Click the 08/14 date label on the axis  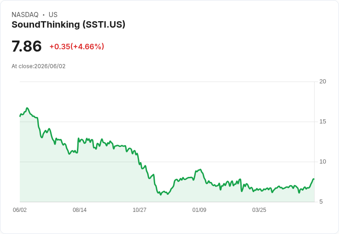(80, 210)
